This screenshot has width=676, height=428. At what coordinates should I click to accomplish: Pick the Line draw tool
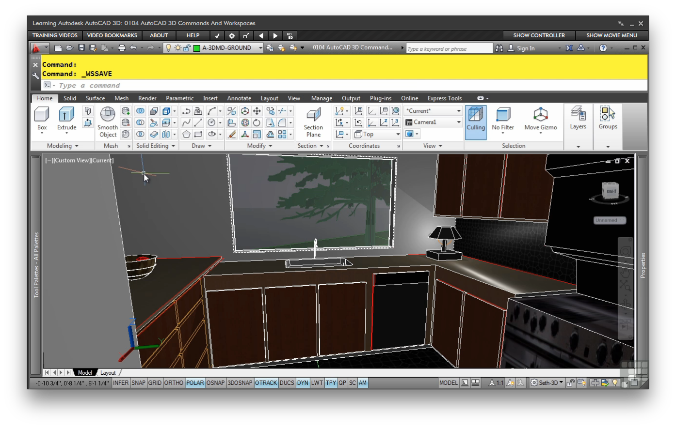point(198,122)
